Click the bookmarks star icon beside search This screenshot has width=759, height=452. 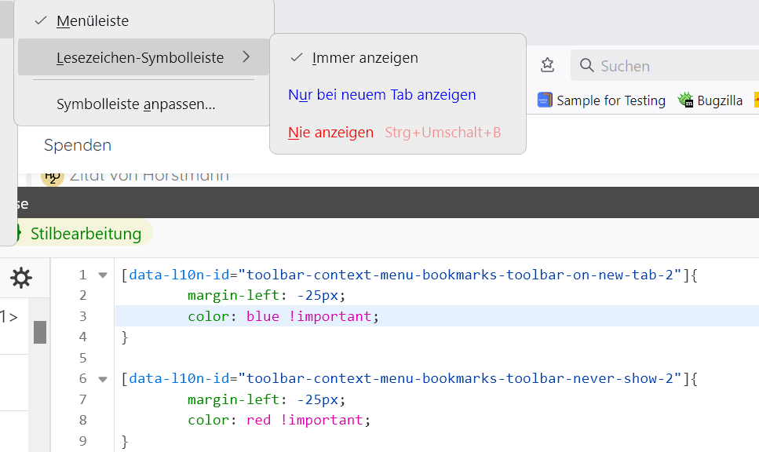click(x=548, y=65)
